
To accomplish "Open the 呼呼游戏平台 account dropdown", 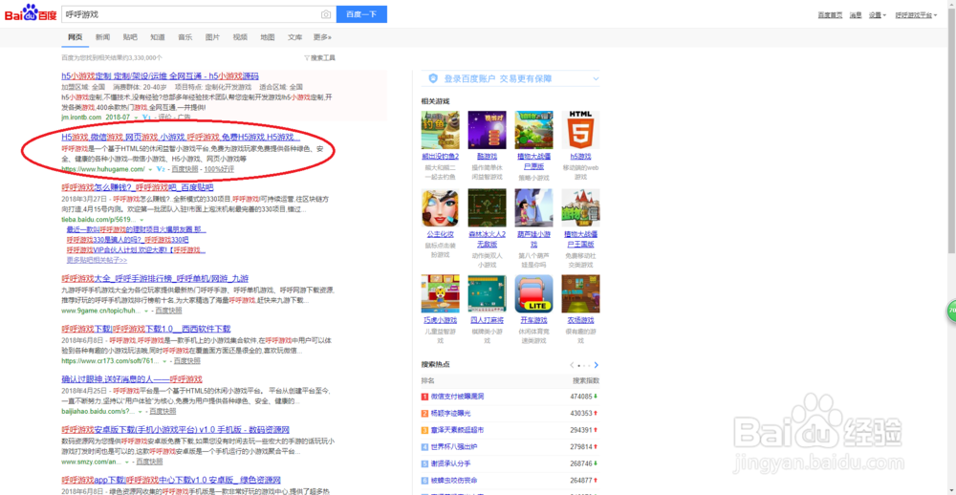I will (x=916, y=15).
